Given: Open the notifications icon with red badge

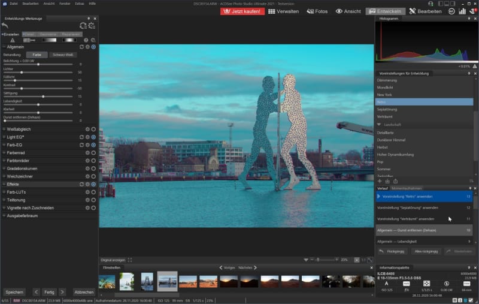Looking at the screenshot, I should (x=473, y=11).
